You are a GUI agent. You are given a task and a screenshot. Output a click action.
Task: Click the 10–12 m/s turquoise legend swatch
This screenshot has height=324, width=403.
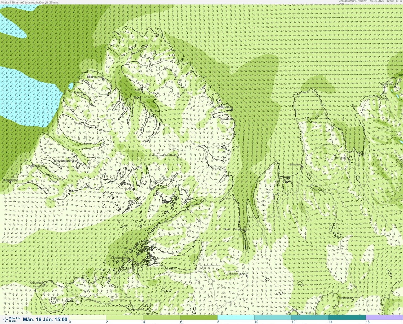click(273, 317)
